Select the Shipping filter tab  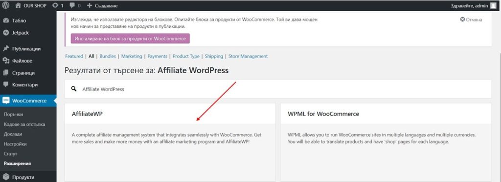click(x=214, y=56)
